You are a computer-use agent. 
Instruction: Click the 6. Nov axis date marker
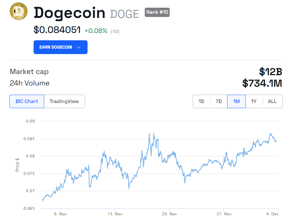tap(60, 214)
